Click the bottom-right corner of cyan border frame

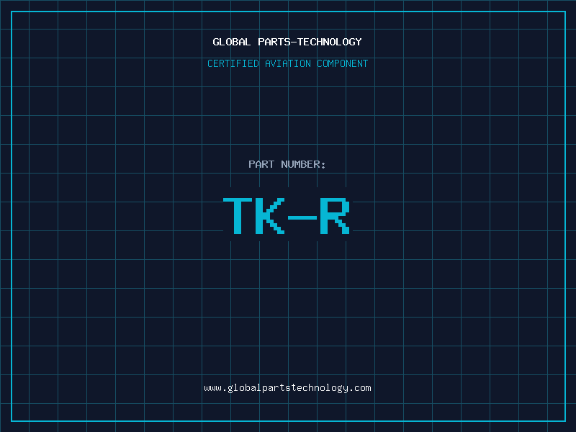pyautogui.click(x=564, y=420)
